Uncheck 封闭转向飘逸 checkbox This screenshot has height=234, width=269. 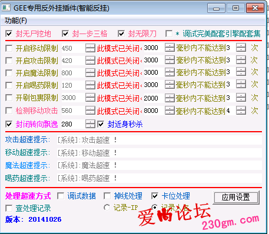(x=9, y=124)
